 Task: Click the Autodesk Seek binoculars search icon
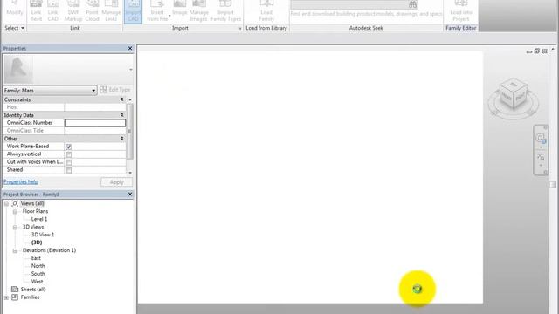[x=413, y=4]
